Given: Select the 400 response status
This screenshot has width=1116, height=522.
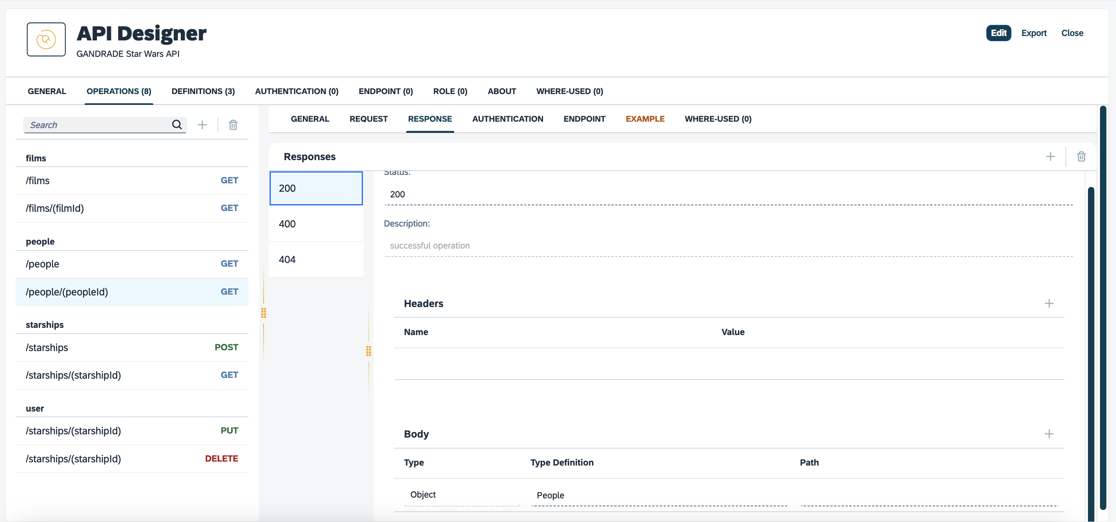Looking at the screenshot, I should [317, 223].
